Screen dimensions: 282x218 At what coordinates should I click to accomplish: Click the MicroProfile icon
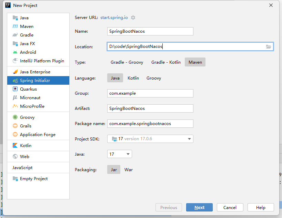pyautogui.click(x=15, y=106)
